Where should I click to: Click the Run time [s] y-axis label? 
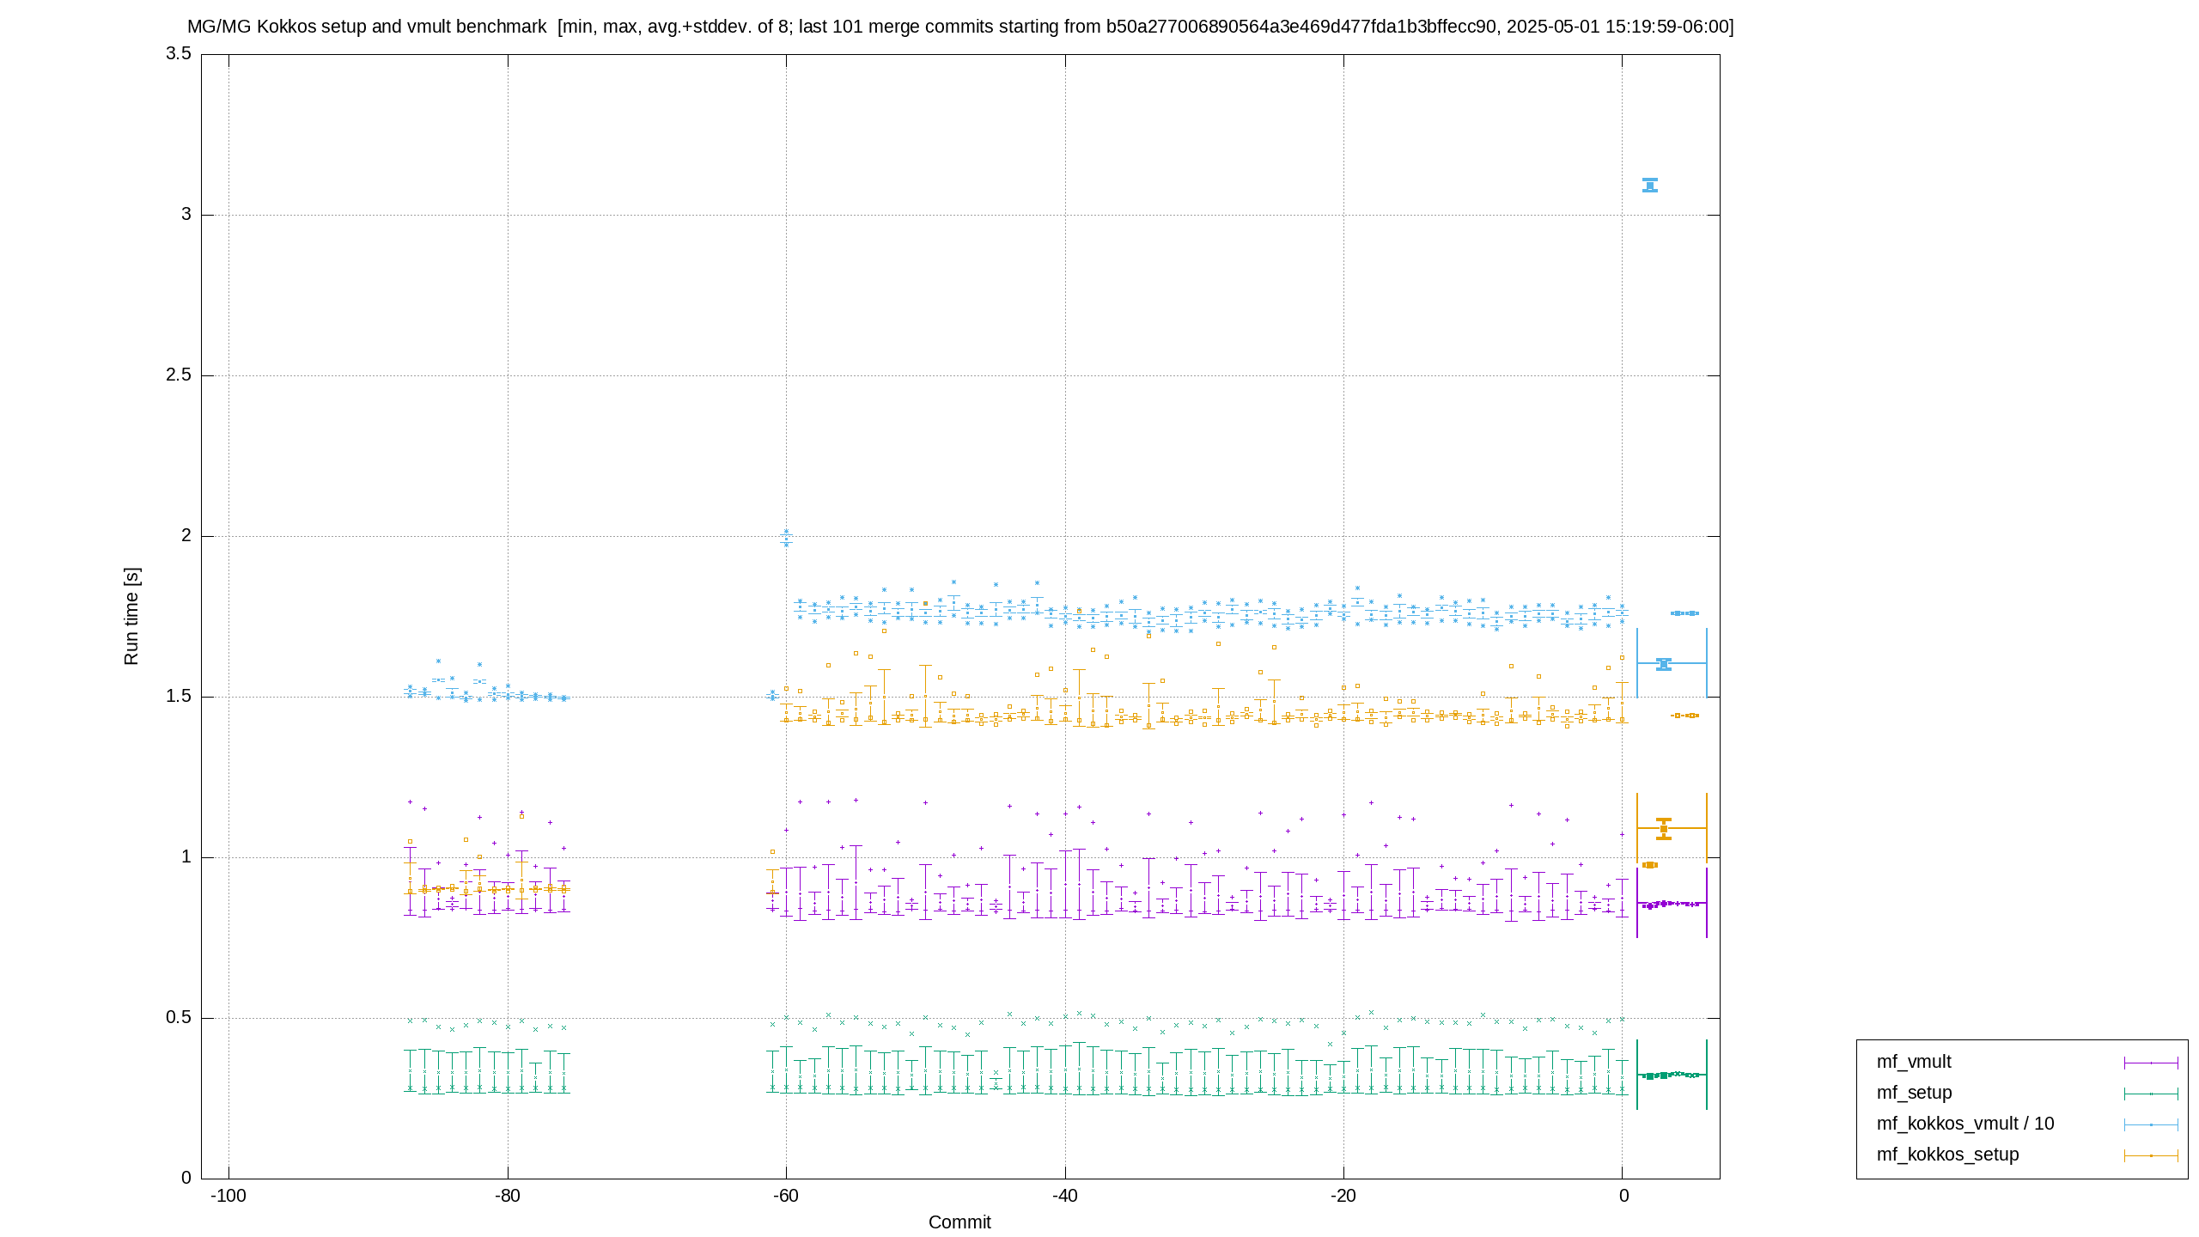click(131, 616)
